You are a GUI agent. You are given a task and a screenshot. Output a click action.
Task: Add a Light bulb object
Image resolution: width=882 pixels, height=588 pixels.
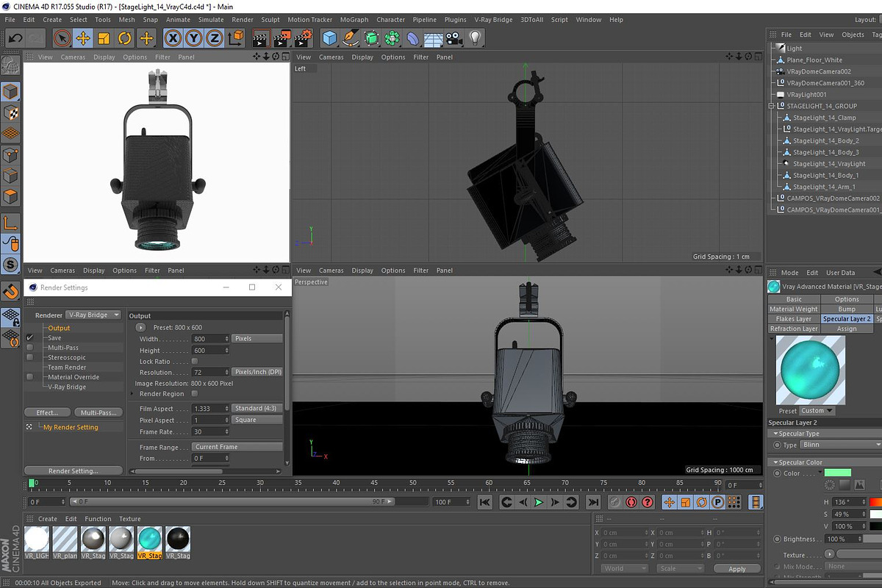[x=475, y=38]
